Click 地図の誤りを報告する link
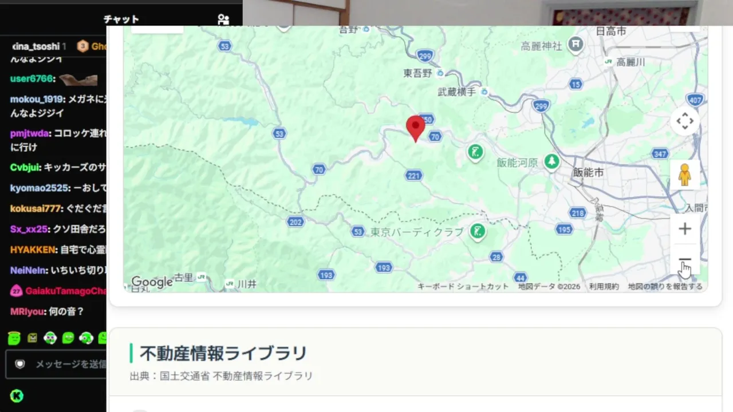 (x=665, y=287)
